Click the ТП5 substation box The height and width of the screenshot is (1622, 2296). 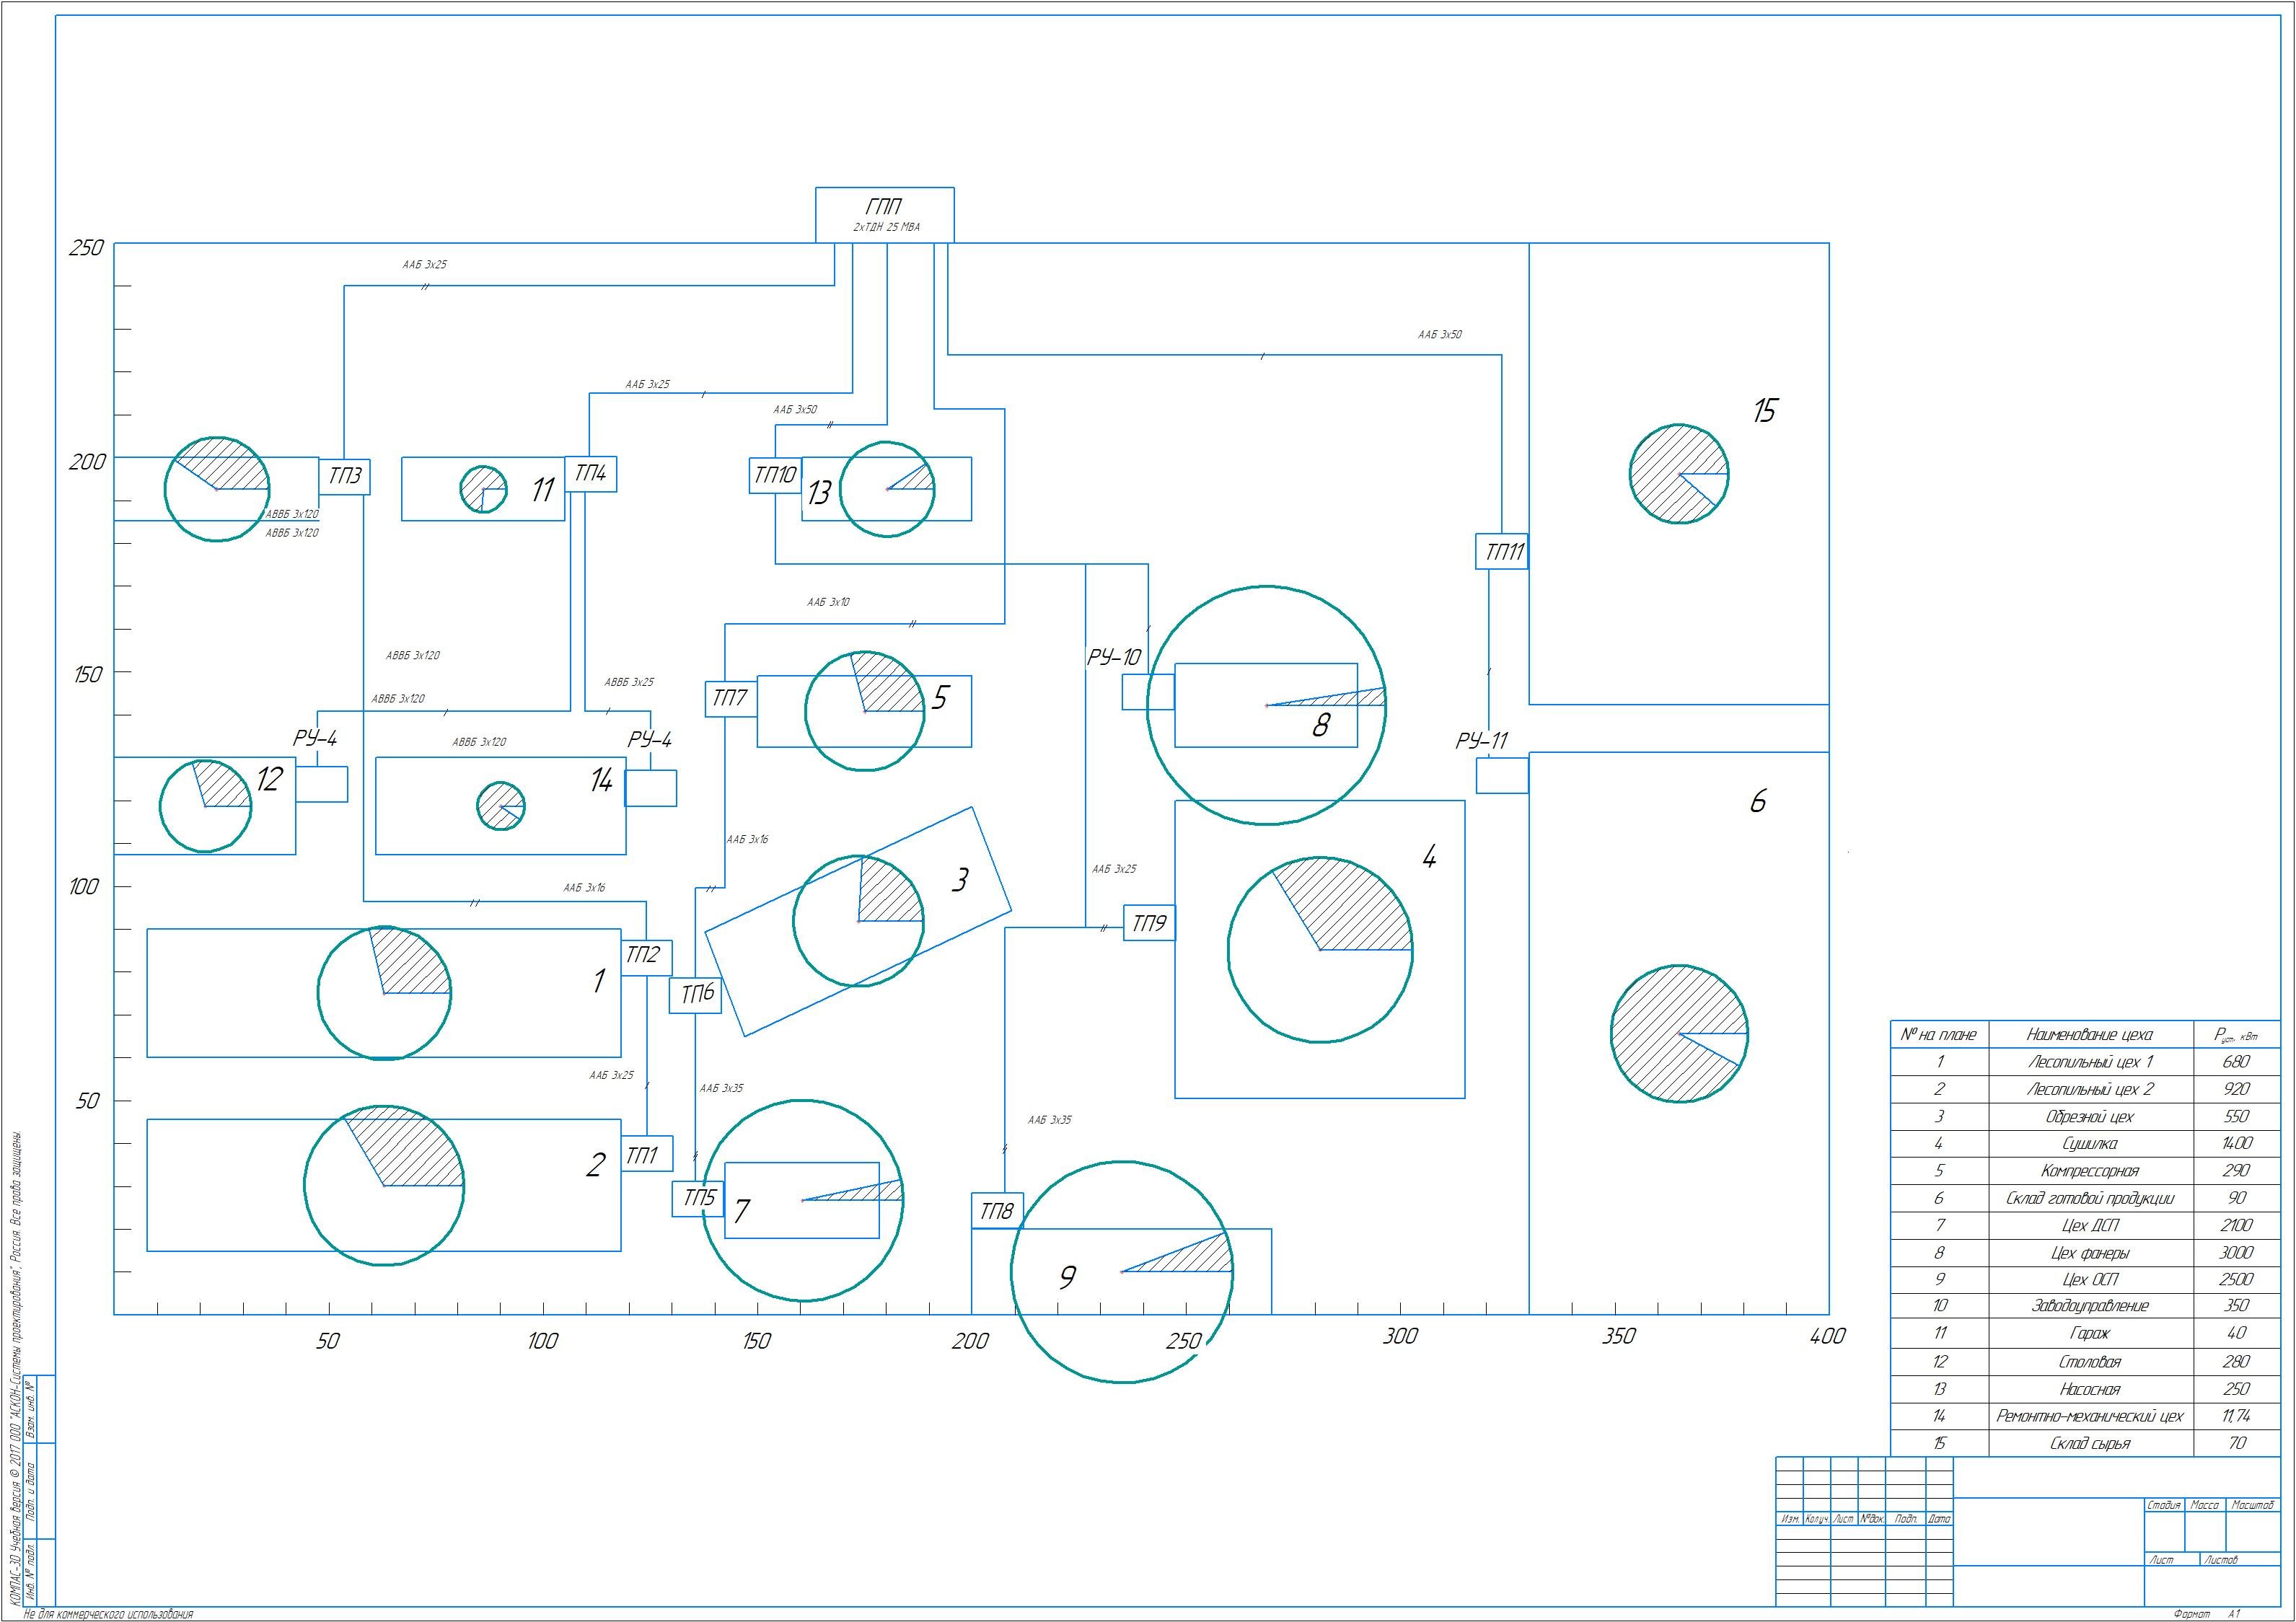[x=697, y=1198]
